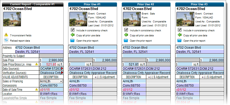This screenshot has height=105, width=230.
Task: Click Current Report Conv;68750 field
Action: click(51, 85)
